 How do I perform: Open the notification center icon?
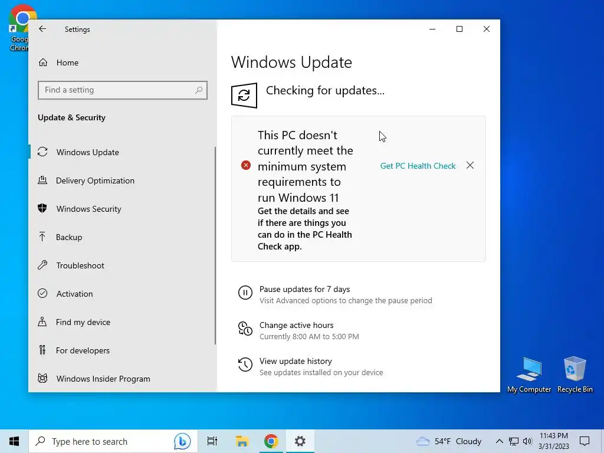point(585,441)
